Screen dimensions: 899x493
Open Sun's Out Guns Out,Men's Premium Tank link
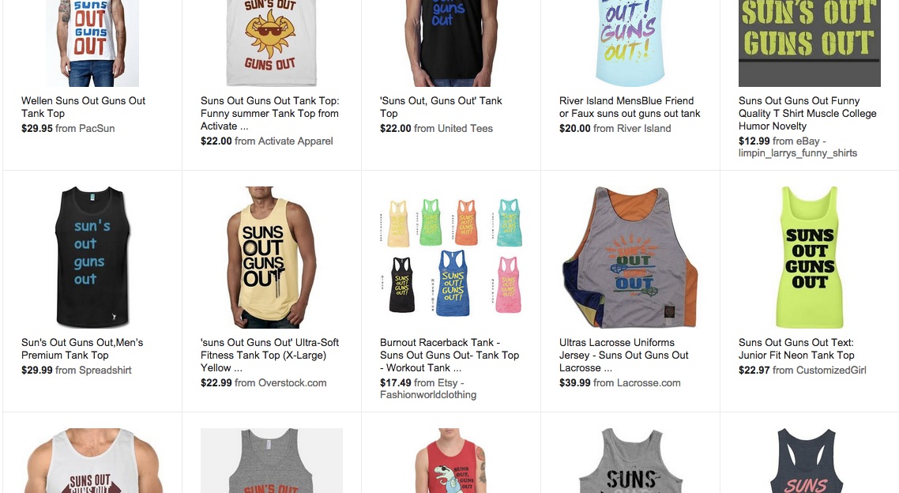click(x=82, y=348)
